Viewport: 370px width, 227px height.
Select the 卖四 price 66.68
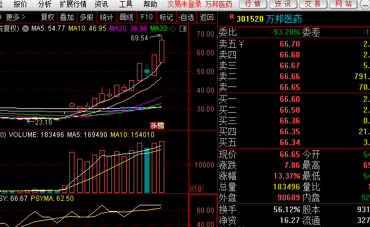coord(290,55)
